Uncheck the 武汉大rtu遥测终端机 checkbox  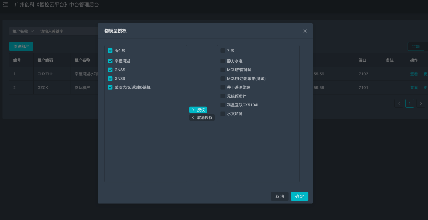tap(110, 87)
